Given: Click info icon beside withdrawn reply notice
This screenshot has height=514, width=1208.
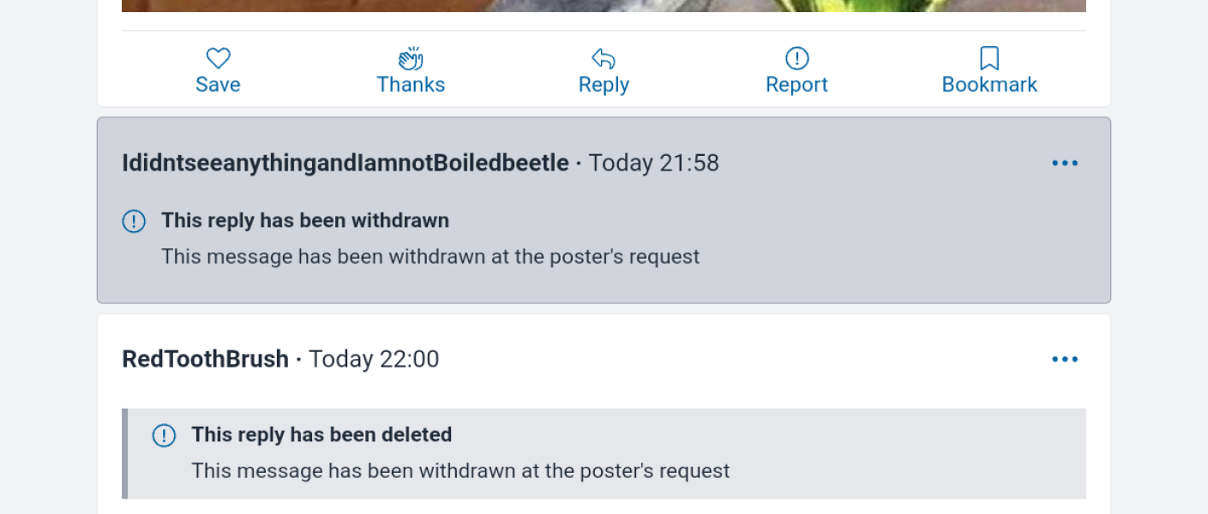Looking at the screenshot, I should pyautogui.click(x=134, y=221).
